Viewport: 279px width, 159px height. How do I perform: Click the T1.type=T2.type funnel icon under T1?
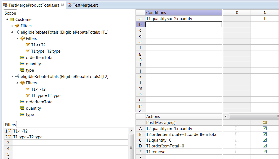(x=28, y=51)
